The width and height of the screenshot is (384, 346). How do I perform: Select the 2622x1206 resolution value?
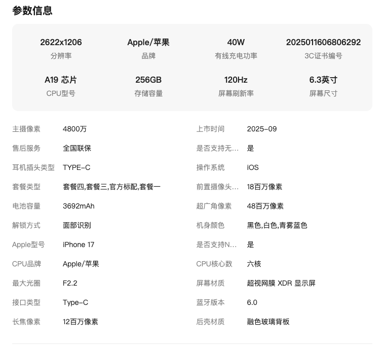61,43
